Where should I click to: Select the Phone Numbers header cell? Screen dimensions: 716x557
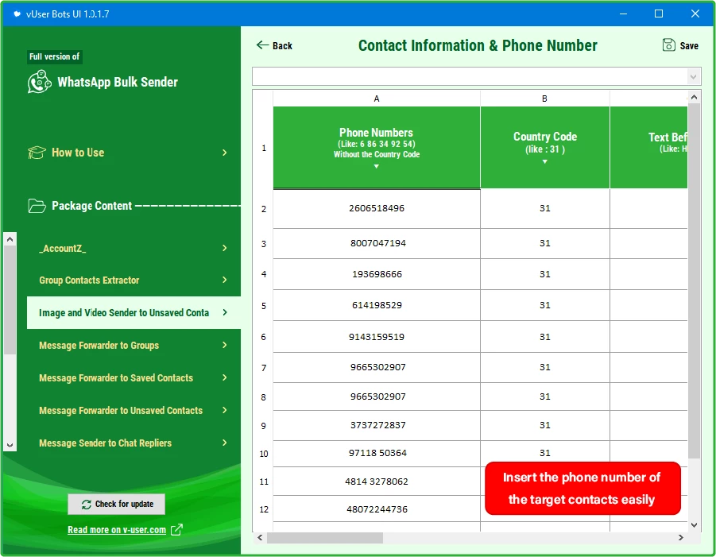377,148
